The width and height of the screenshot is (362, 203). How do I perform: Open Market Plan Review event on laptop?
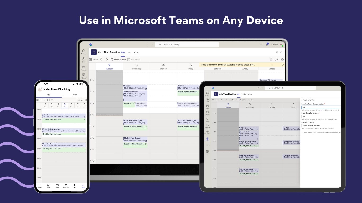pos(135,139)
